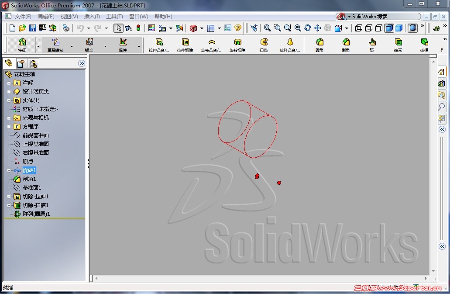Expand the 实体(1) solid bodies folder

pos(9,101)
